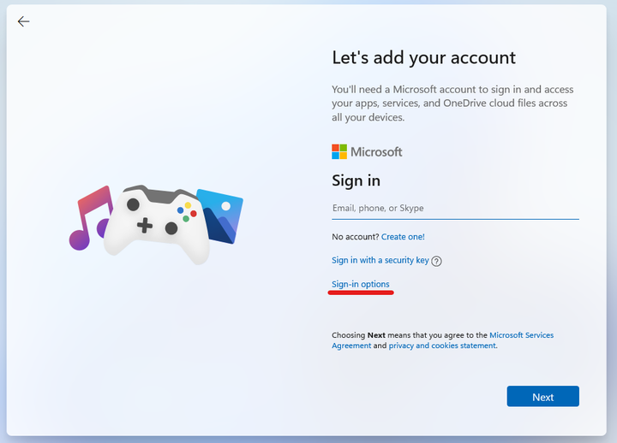
Task: Click the Sign in heading text
Action: coord(356,180)
